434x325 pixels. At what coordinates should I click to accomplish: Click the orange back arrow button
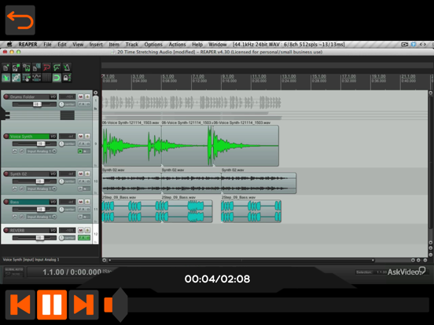coord(20,20)
